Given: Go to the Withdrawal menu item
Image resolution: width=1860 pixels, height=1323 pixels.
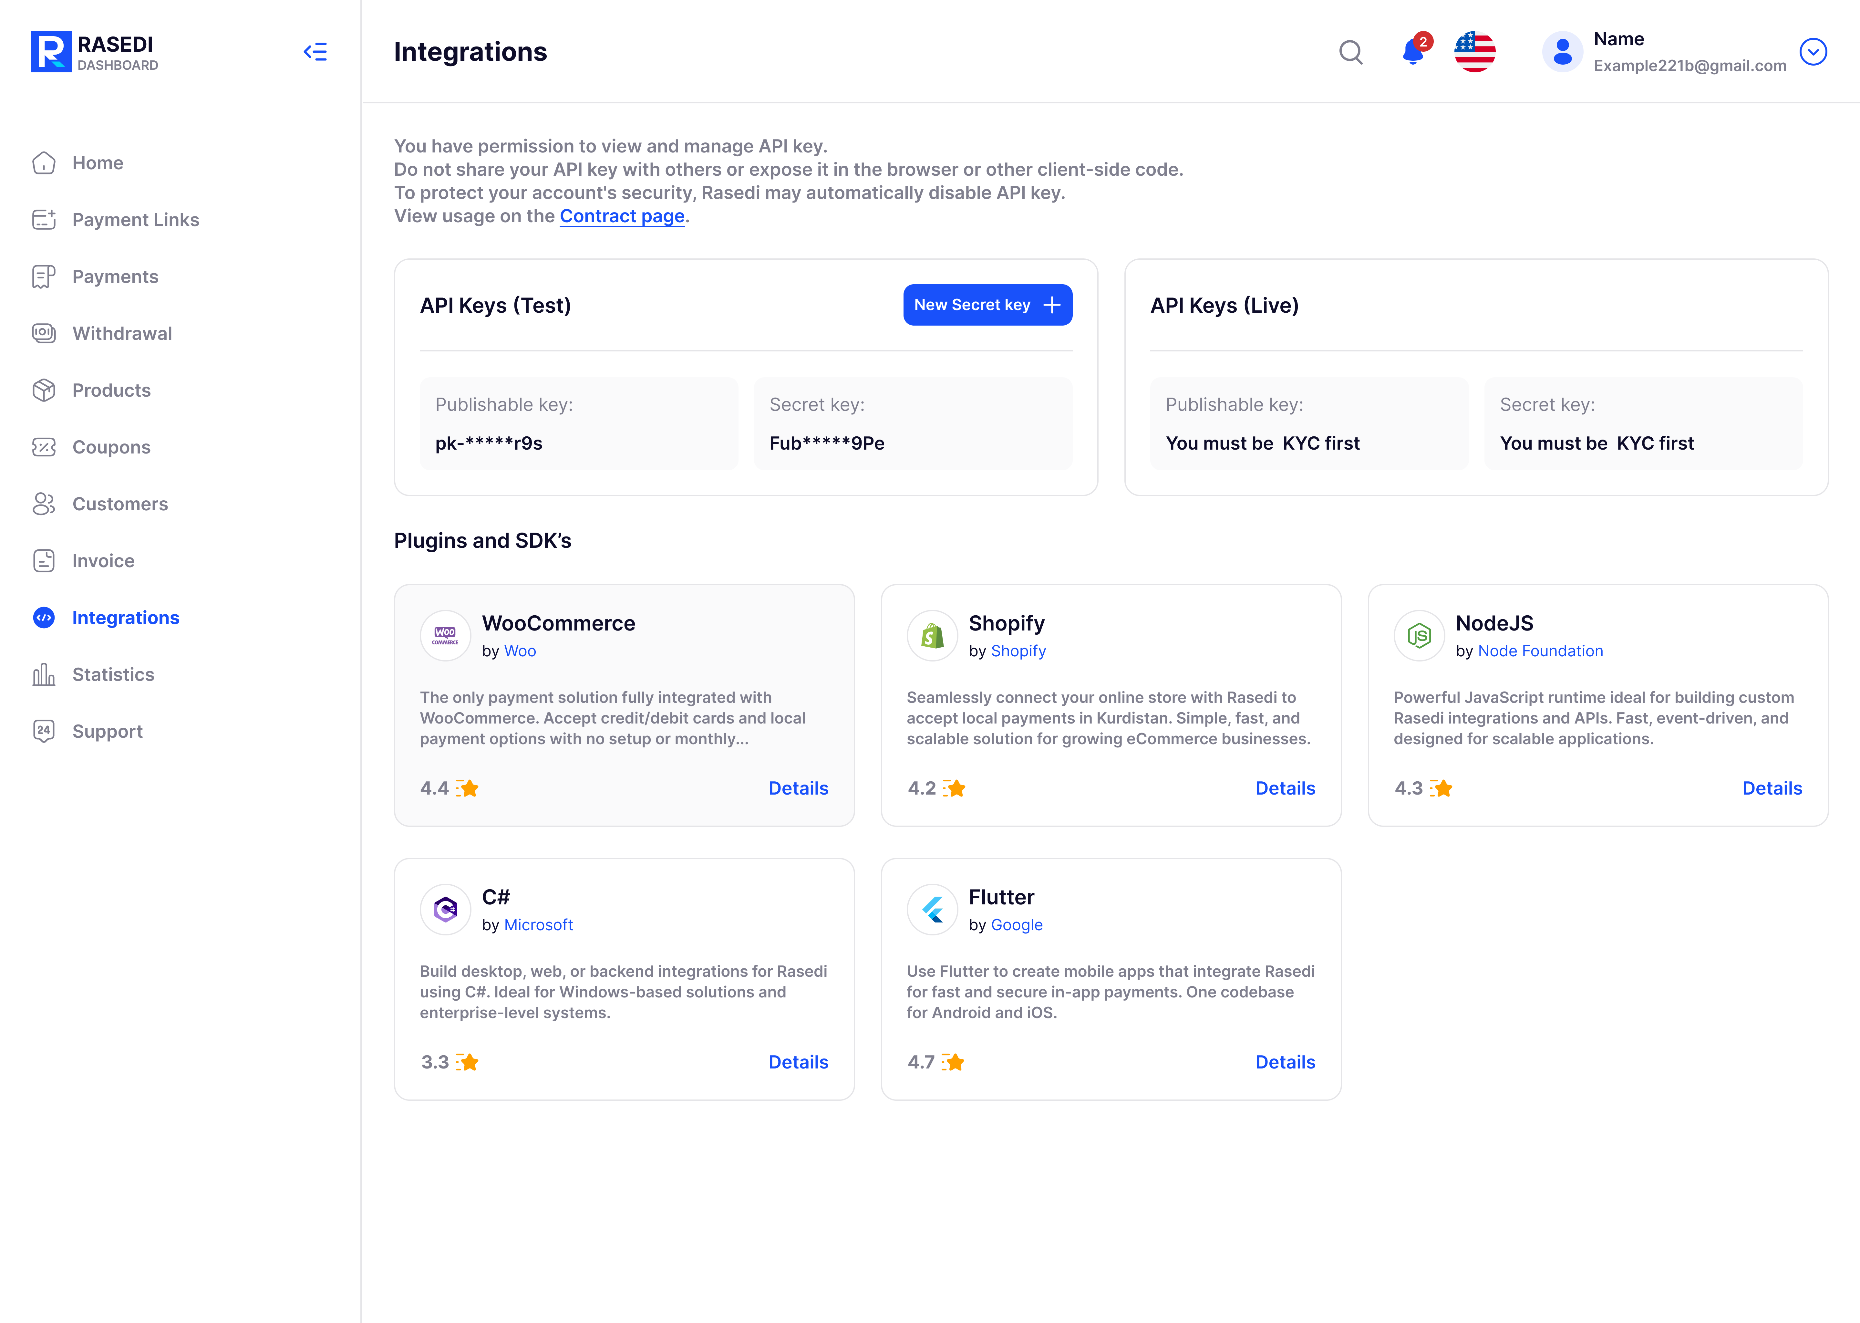Looking at the screenshot, I should 122,333.
